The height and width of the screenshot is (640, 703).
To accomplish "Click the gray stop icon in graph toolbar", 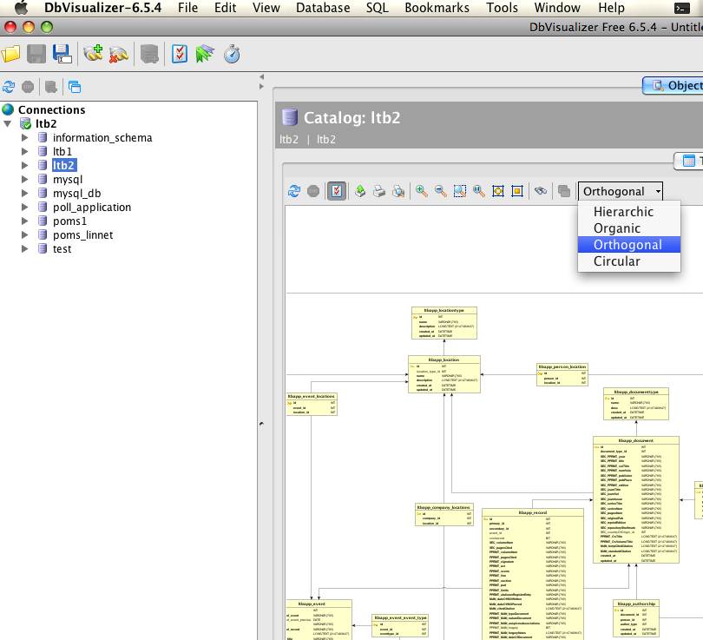I will pos(313,191).
